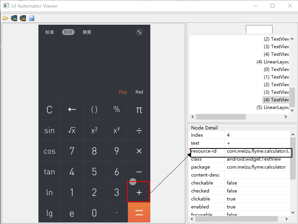Click the Node Detail horizontal scrollbar thumb

point(236,219)
